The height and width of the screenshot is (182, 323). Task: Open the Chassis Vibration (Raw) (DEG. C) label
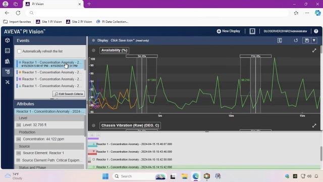coord(130,125)
